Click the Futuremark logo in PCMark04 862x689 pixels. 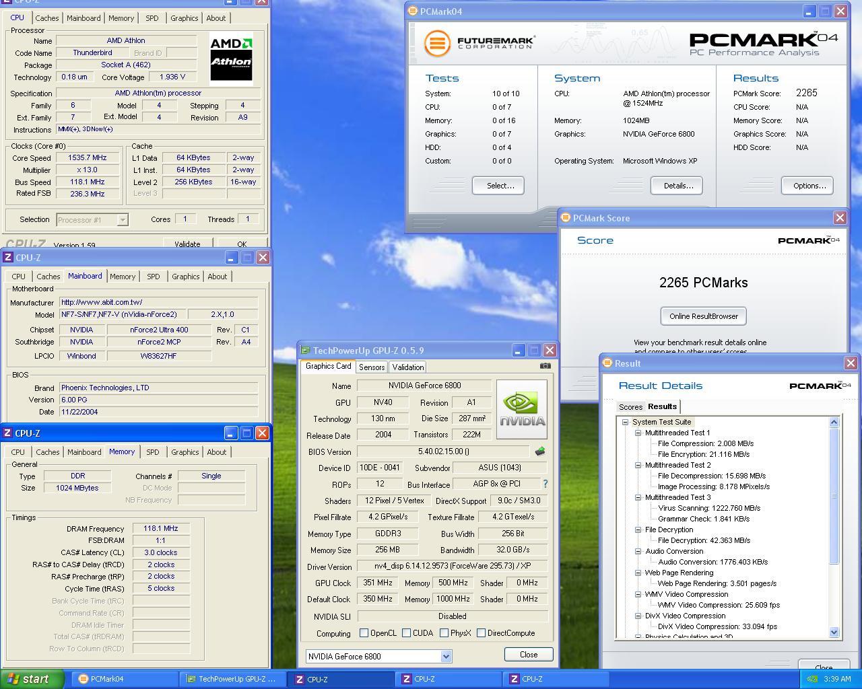[479, 42]
